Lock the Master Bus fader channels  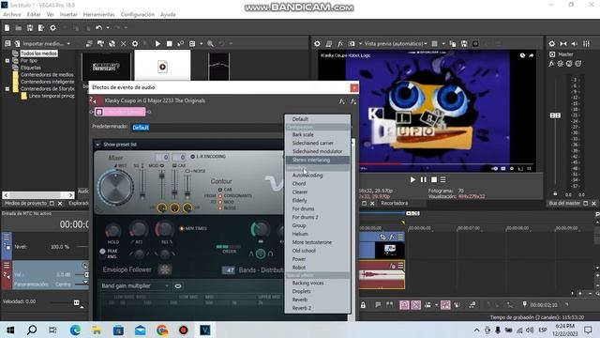click(x=555, y=194)
